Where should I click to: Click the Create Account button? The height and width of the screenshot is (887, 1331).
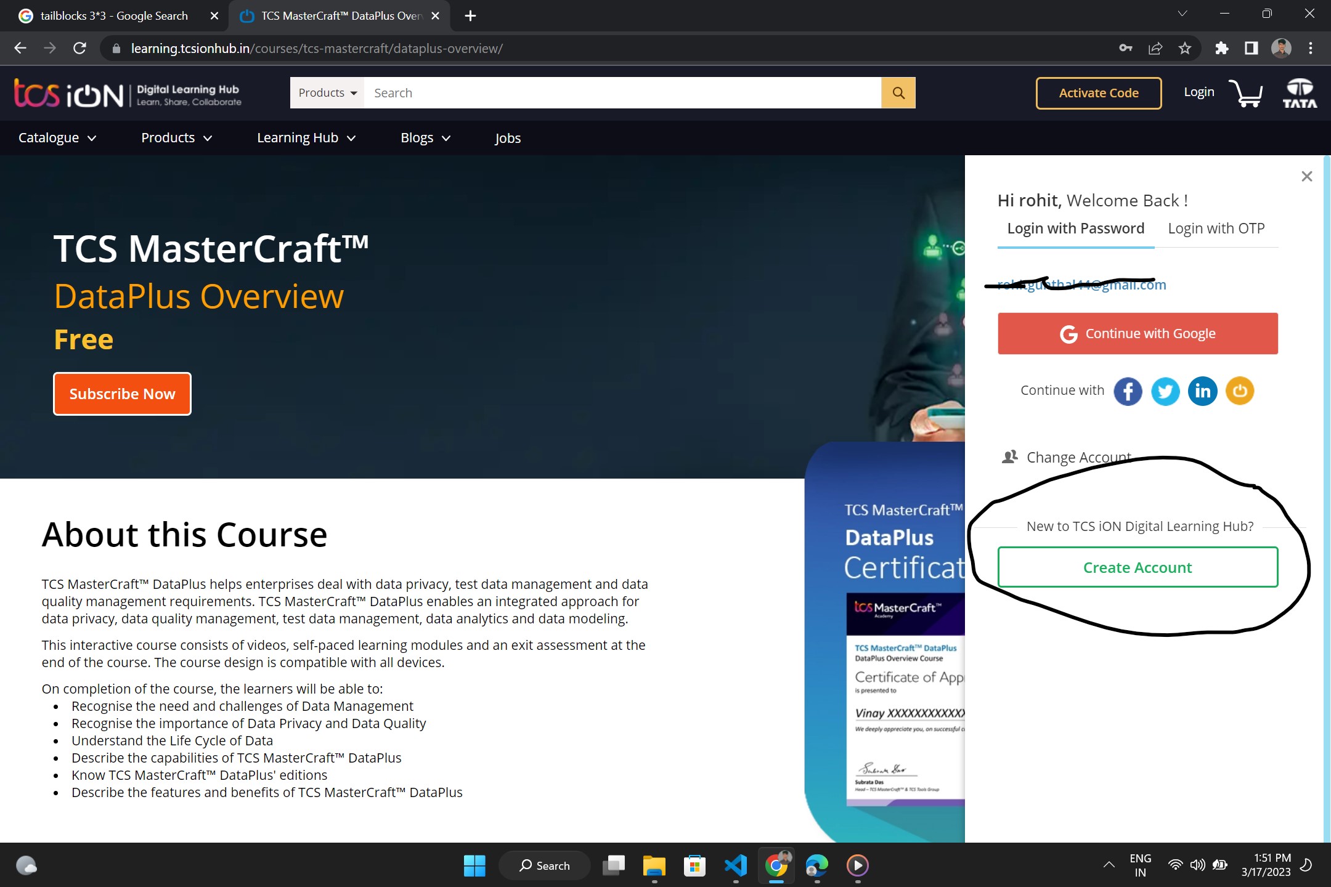tap(1138, 567)
